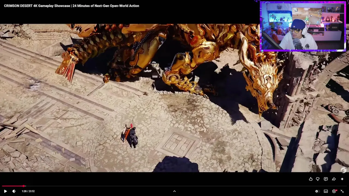Seek using the red progress bar
The width and height of the screenshot is (349, 196).
coord(174,186)
